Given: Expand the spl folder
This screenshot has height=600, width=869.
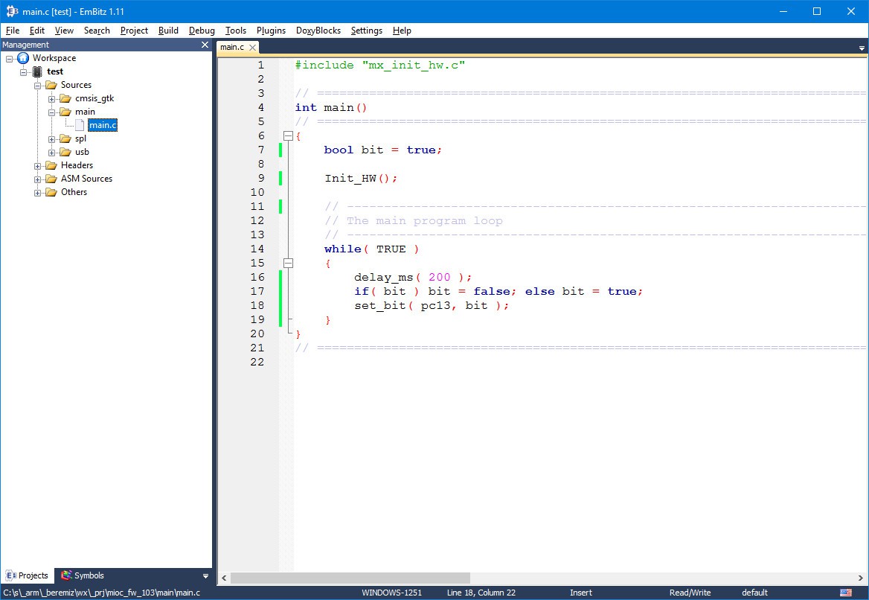Looking at the screenshot, I should point(51,139).
